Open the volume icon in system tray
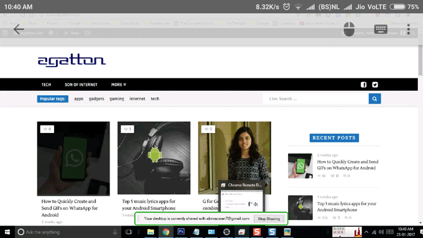This screenshot has width=423, height=238. (x=381, y=232)
